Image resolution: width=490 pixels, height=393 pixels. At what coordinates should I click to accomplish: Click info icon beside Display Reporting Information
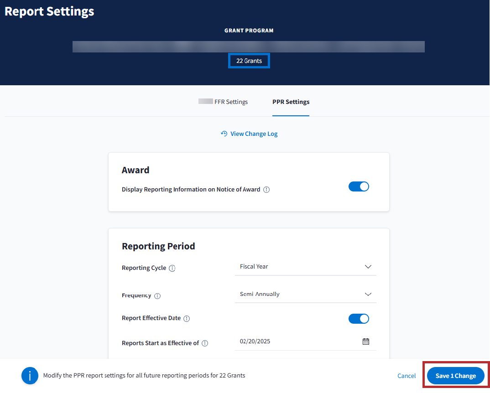click(266, 190)
